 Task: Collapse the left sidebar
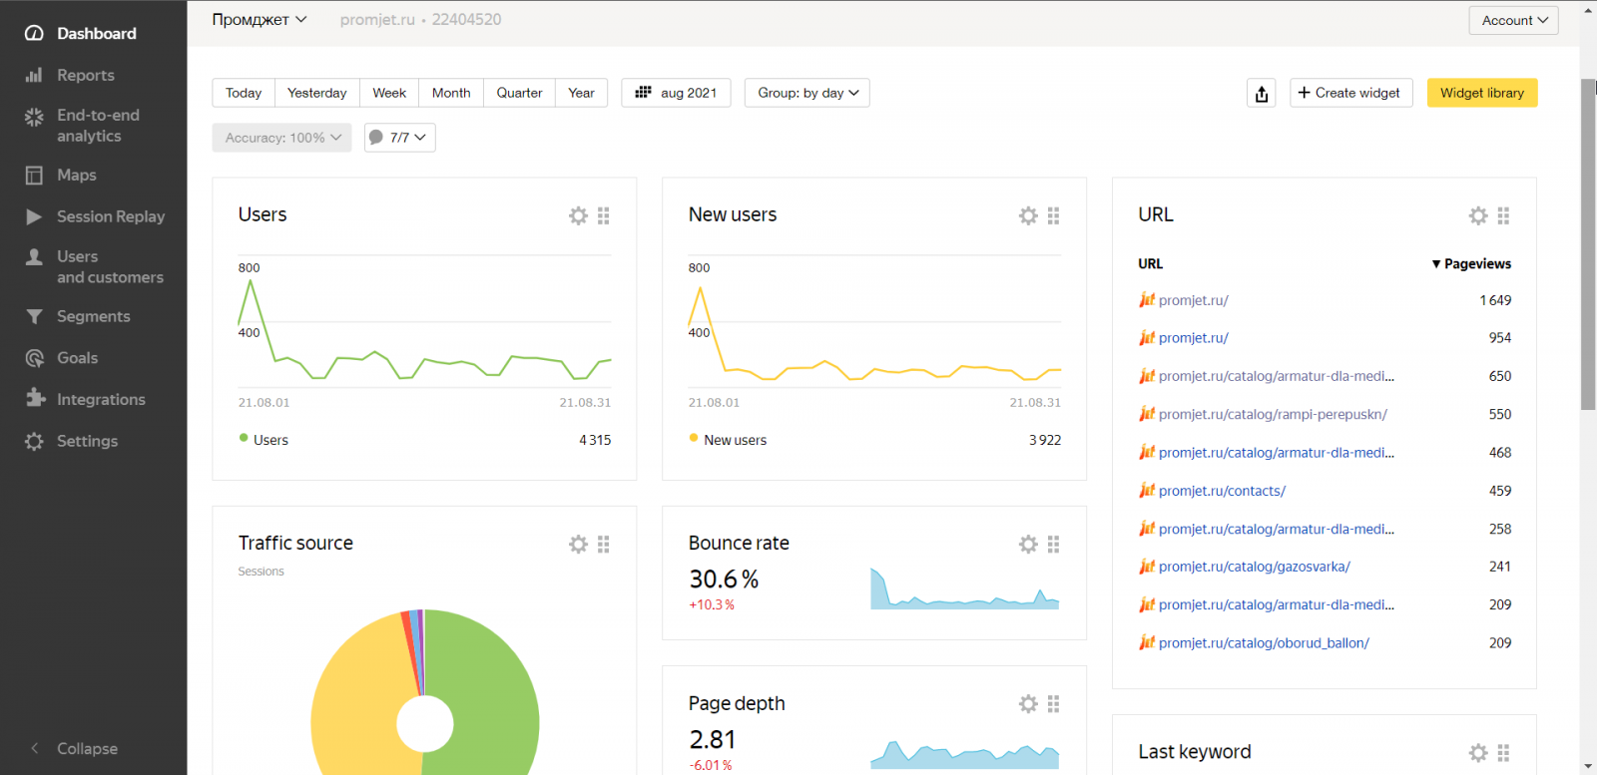click(x=75, y=749)
